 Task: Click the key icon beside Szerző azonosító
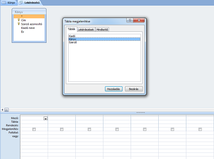pyautogui.click(x=19, y=24)
